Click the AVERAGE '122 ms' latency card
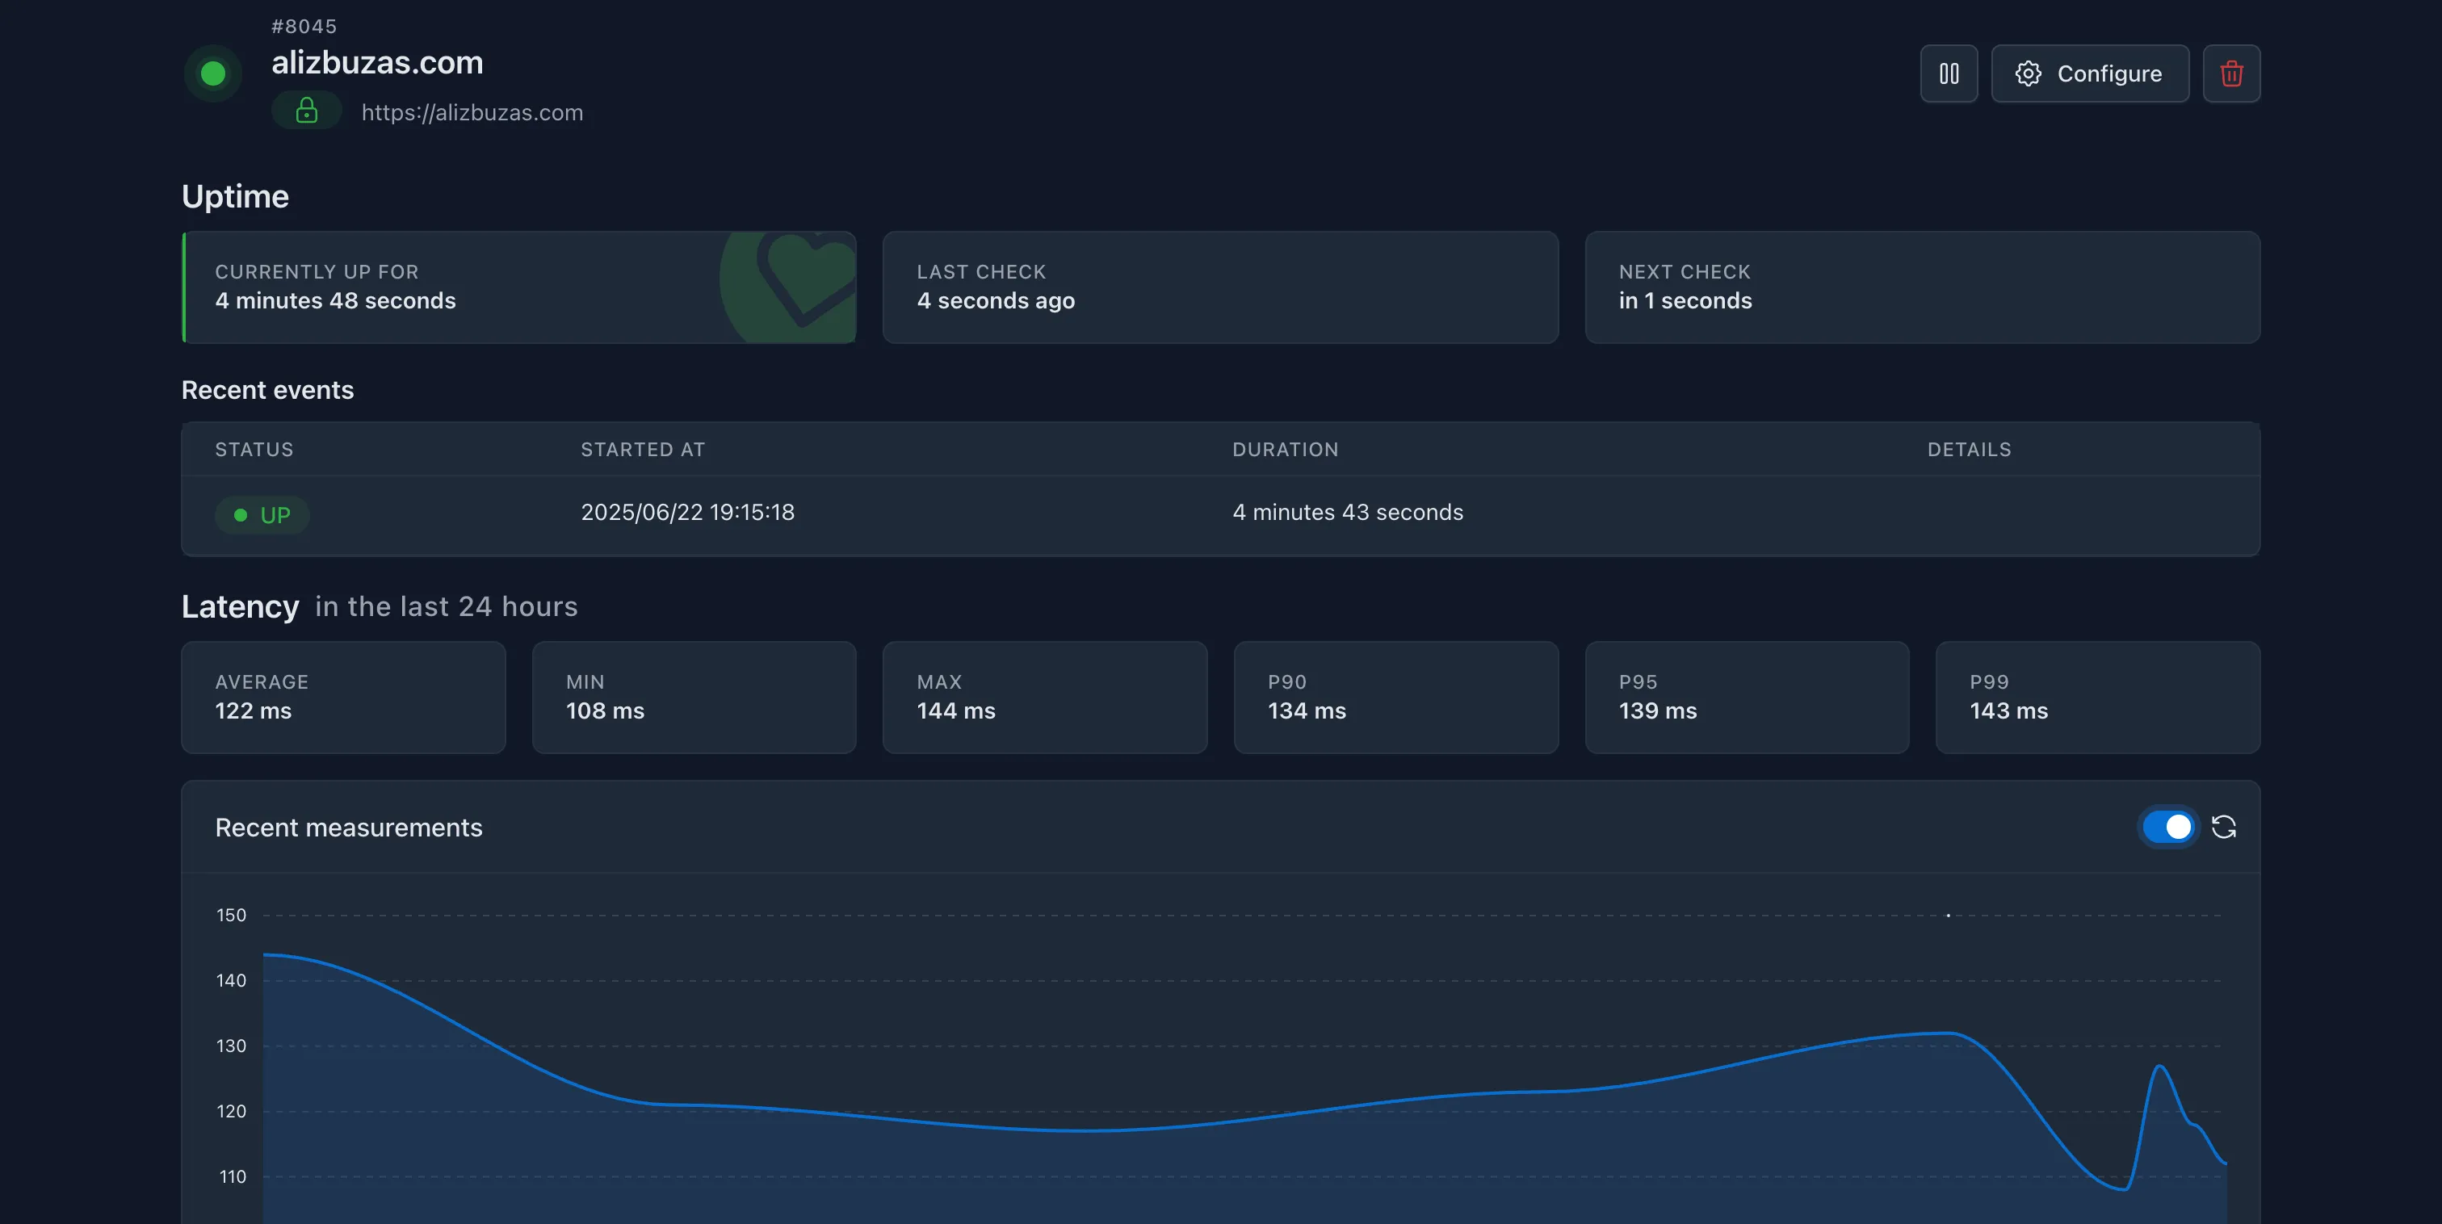This screenshot has width=2442, height=1224. 343,697
